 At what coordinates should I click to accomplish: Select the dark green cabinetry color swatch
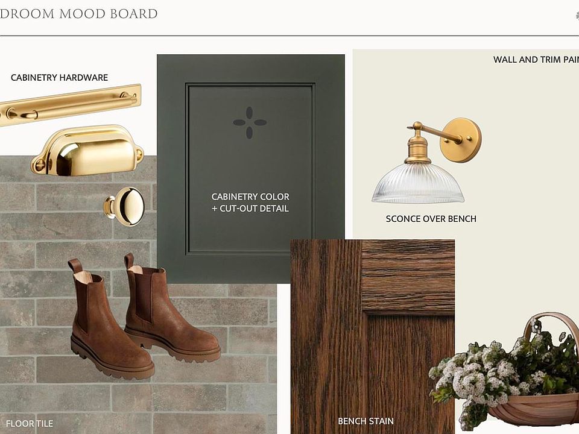(x=251, y=169)
